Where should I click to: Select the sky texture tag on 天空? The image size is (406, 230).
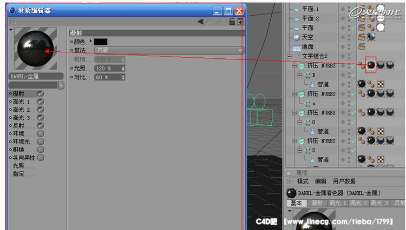(371, 37)
